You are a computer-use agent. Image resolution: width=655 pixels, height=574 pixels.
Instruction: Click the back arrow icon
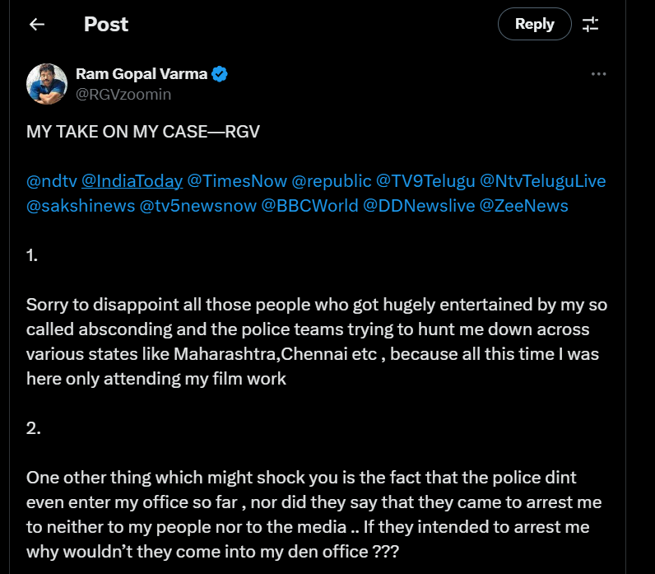coord(36,24)
